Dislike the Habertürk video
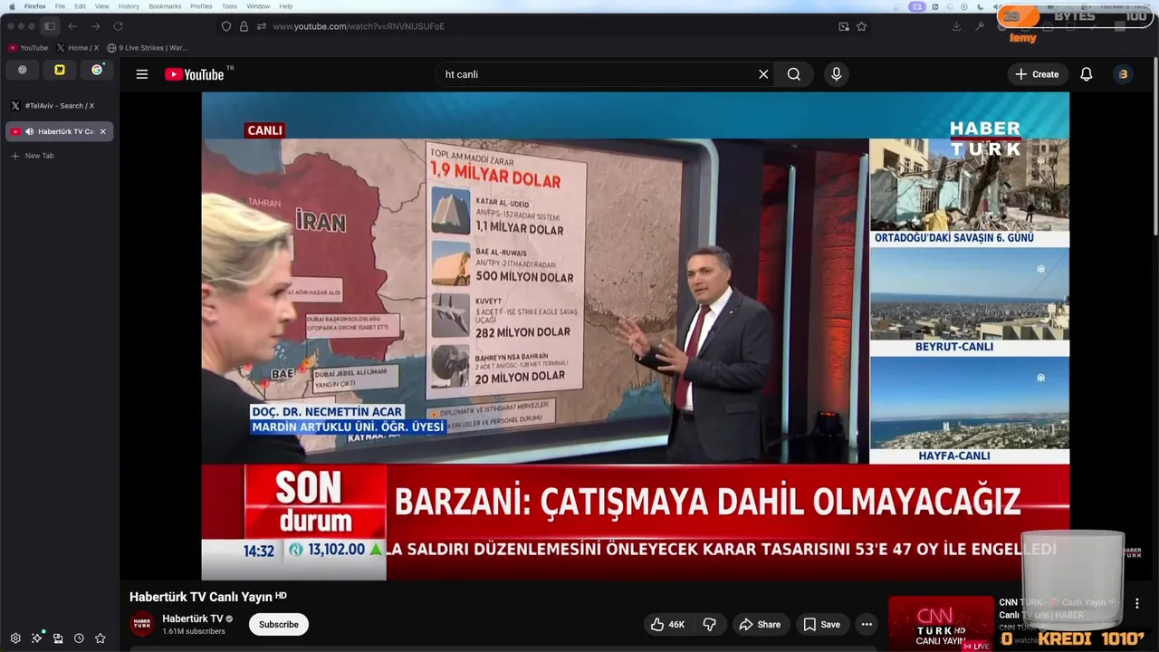This screenshot has width=1159, height=652. tap(710, 624)
